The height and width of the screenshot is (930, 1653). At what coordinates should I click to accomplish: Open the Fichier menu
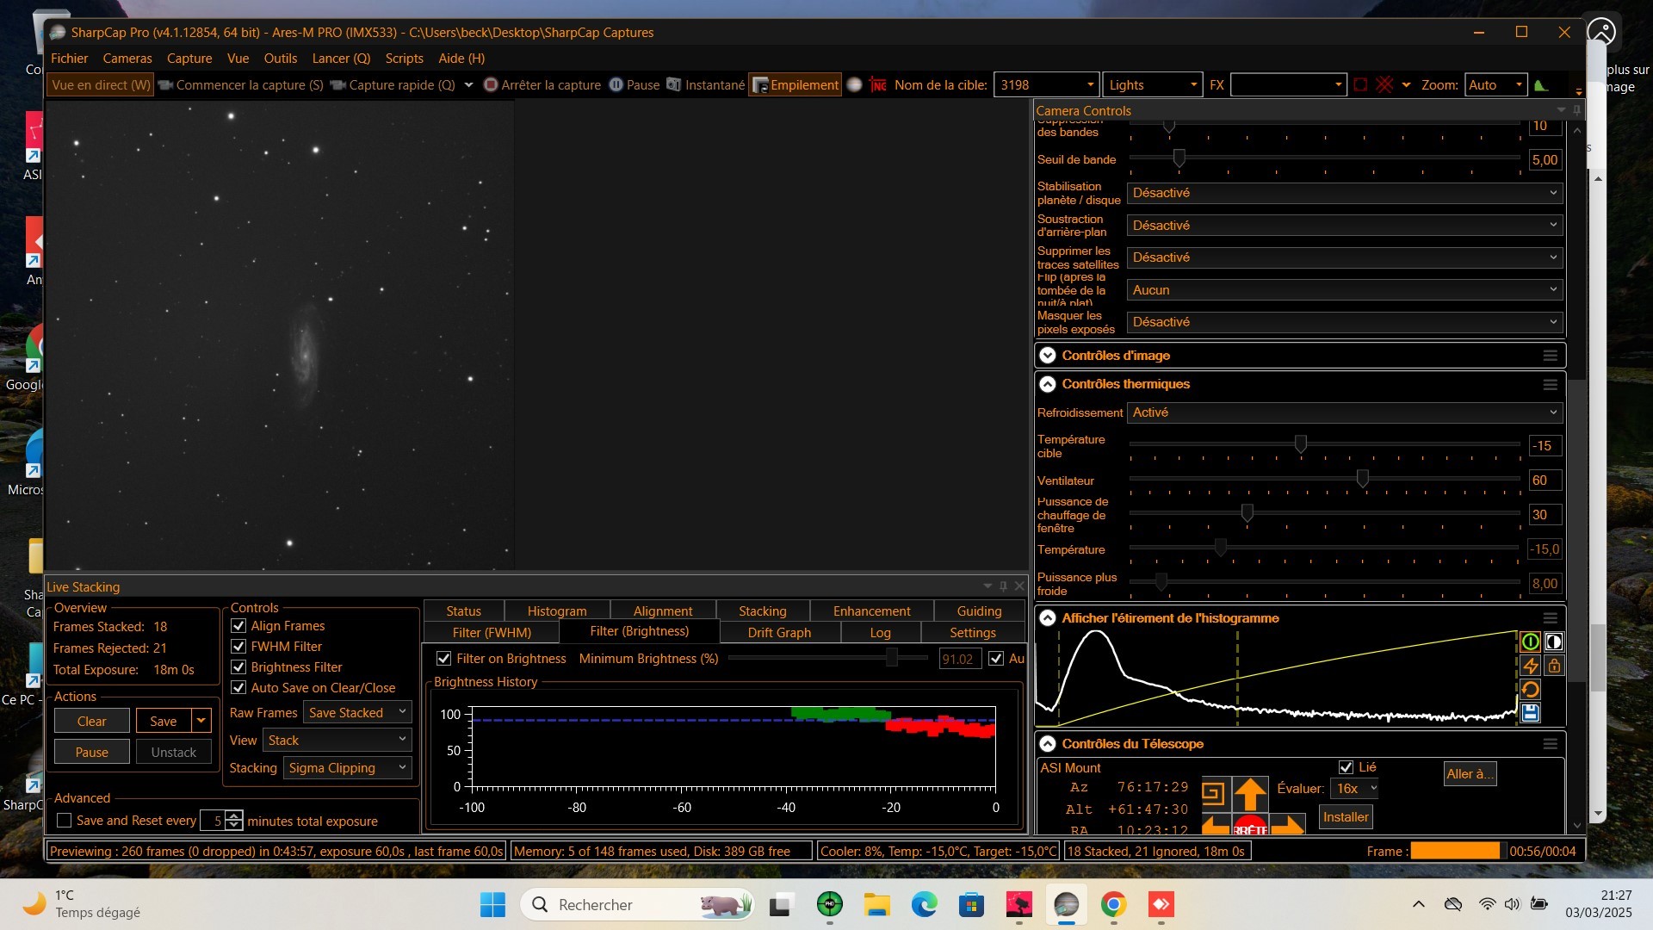click(x=69, y=58)
